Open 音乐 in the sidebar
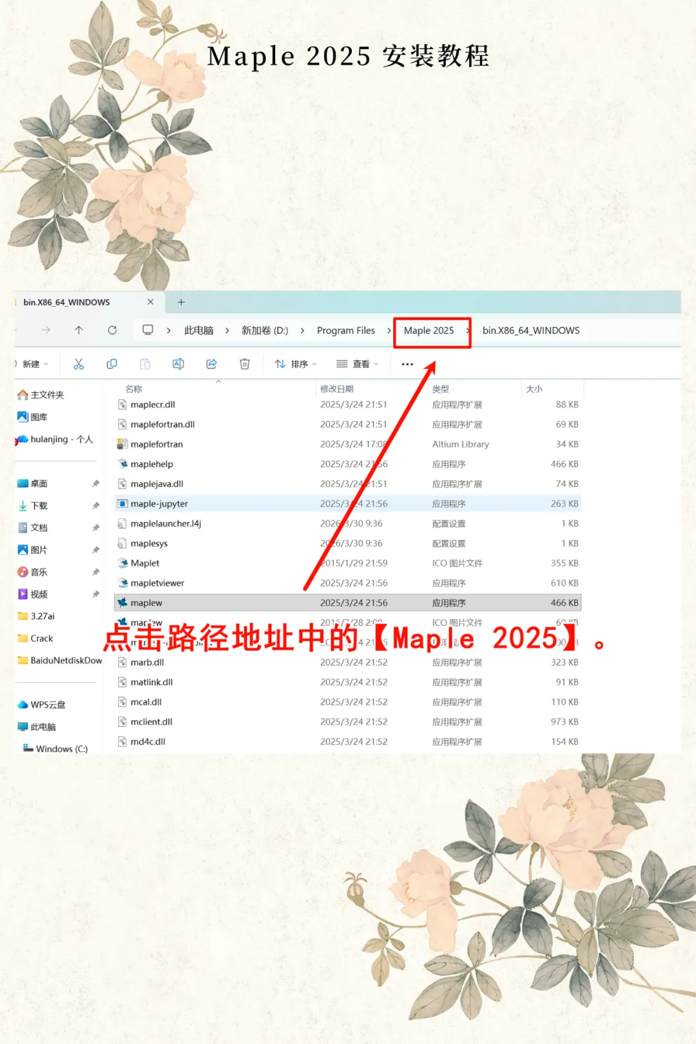 32,572
